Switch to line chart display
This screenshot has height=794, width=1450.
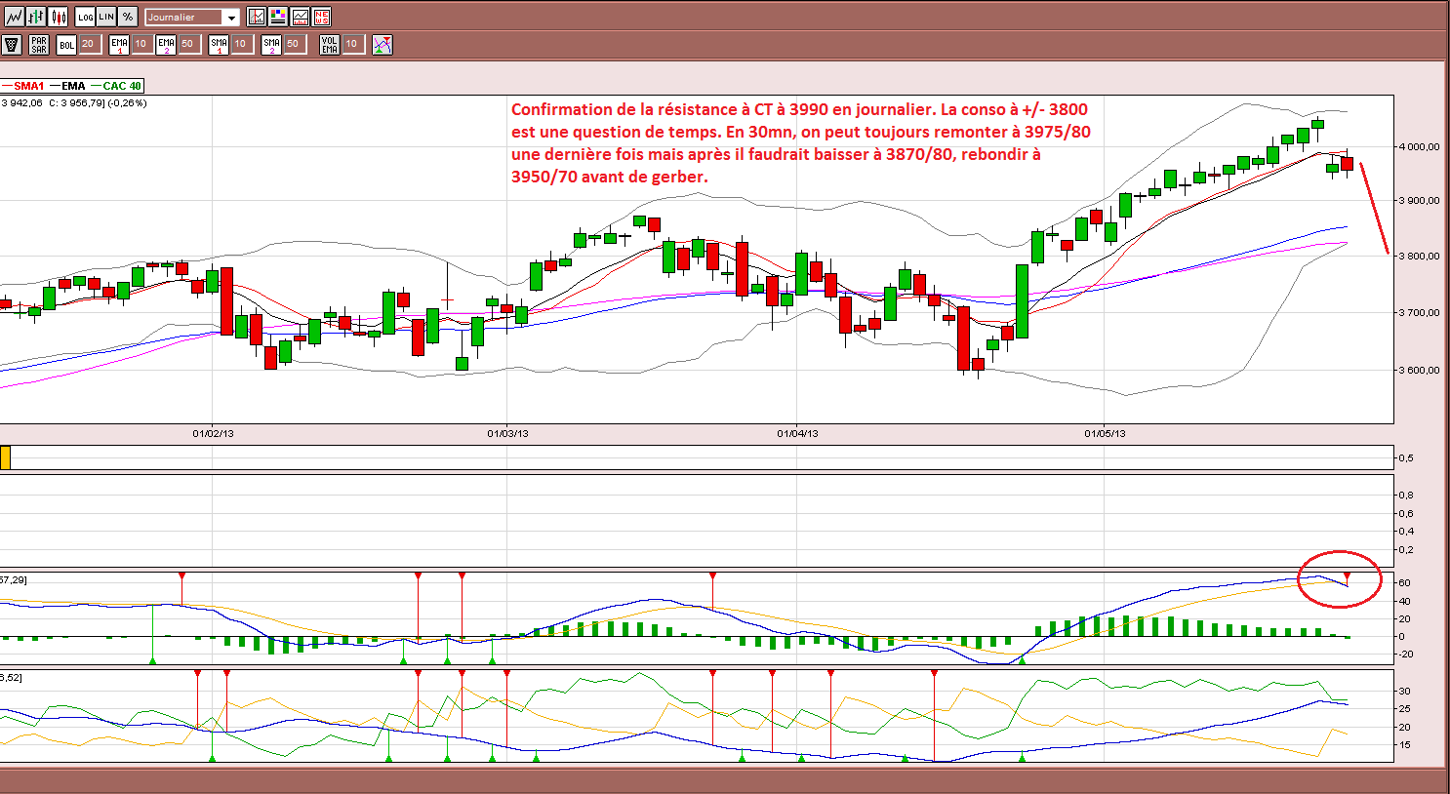(x=14, y=17)
